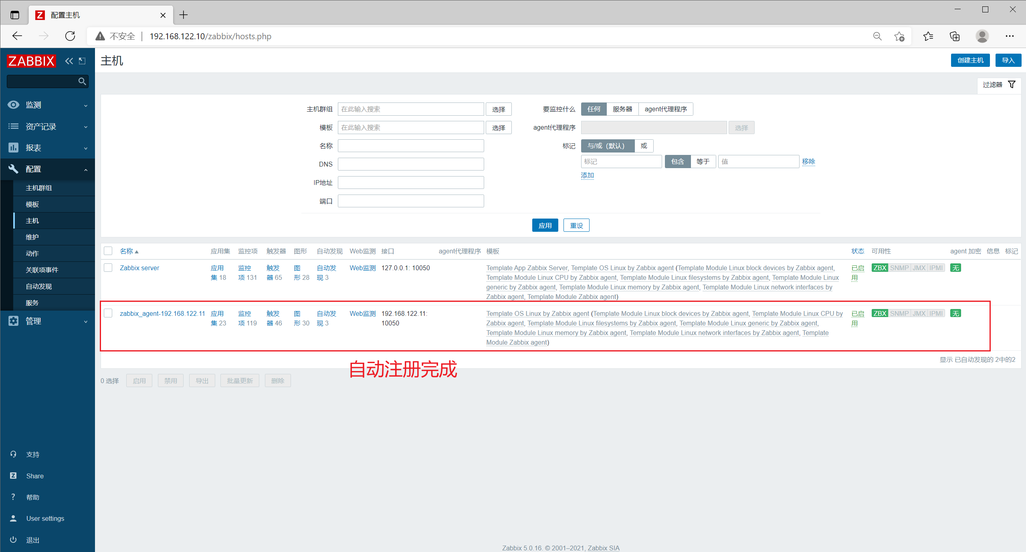Click the bar chart icon for 报表
Viewport: 1026px width, 552px height.
(x=13, y=148)
